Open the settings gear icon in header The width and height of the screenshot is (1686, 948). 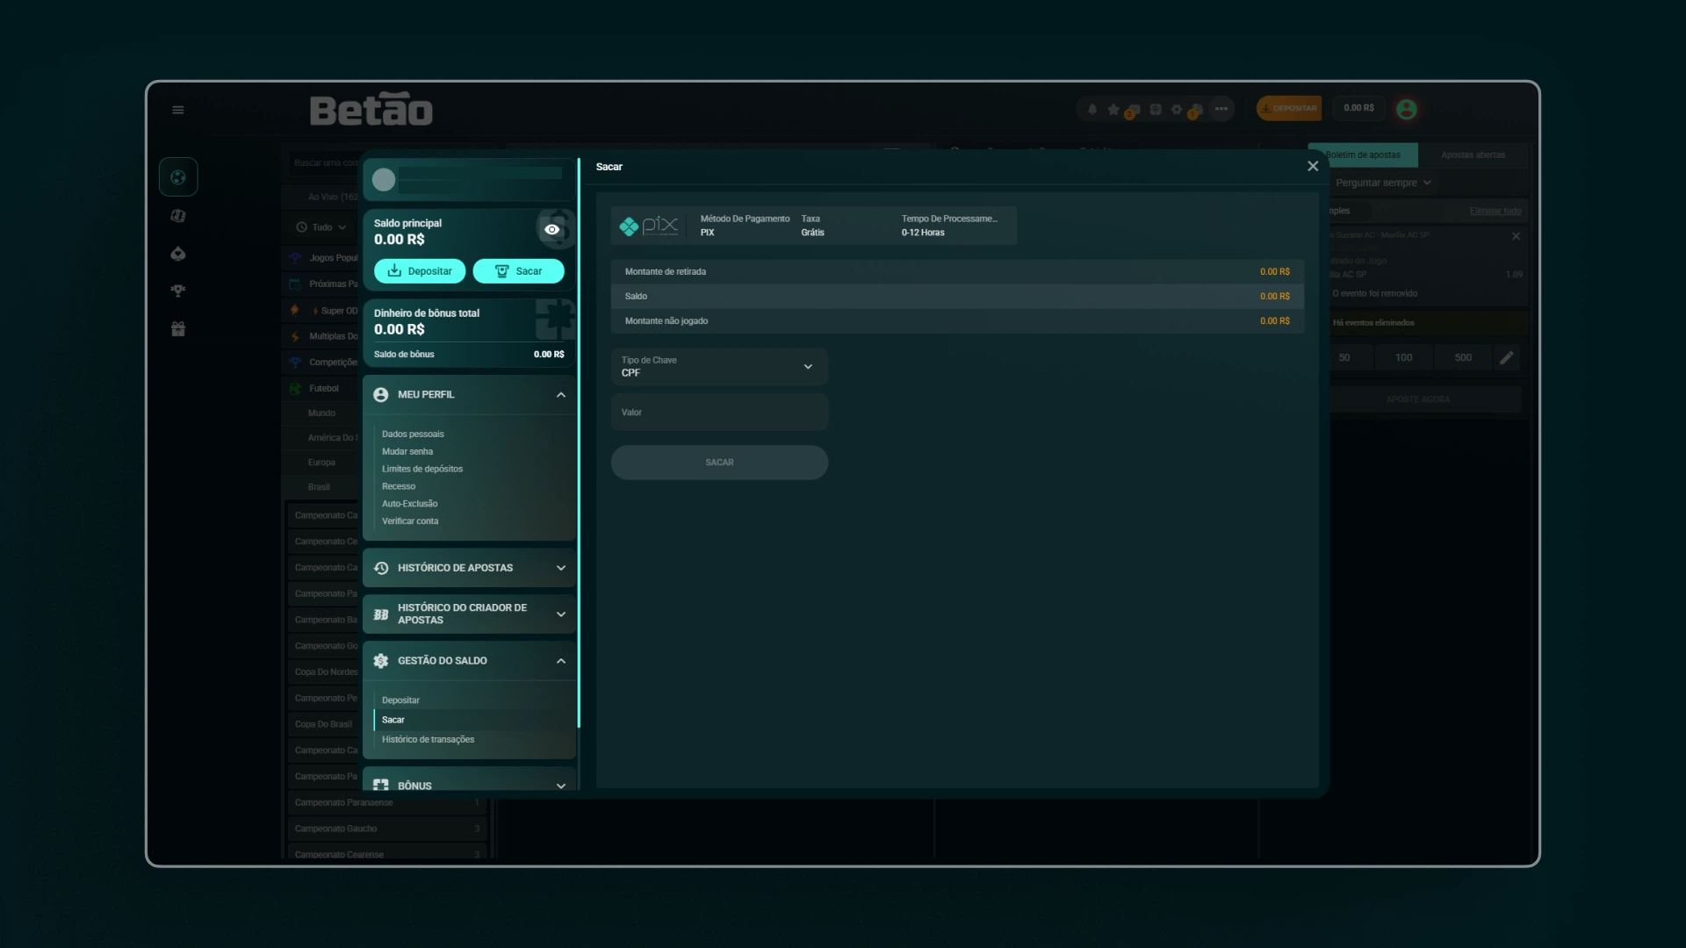pyautogui.click(x=1177, y=109)
